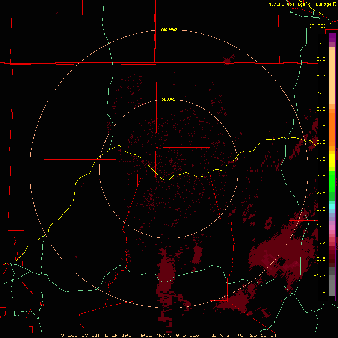This screenshot has height=338, width=338.
Task: Click the 1.0 value on color scale
Action: pyautogui.click(x=321, y=226)
